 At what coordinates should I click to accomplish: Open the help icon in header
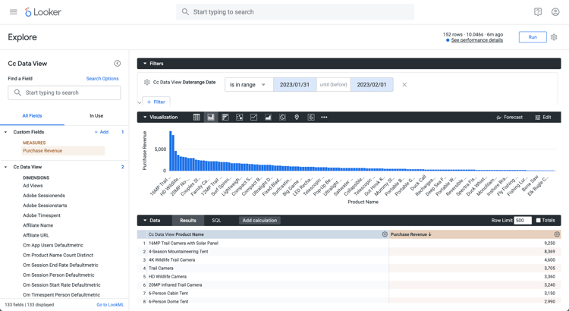[x=538, y=12]
